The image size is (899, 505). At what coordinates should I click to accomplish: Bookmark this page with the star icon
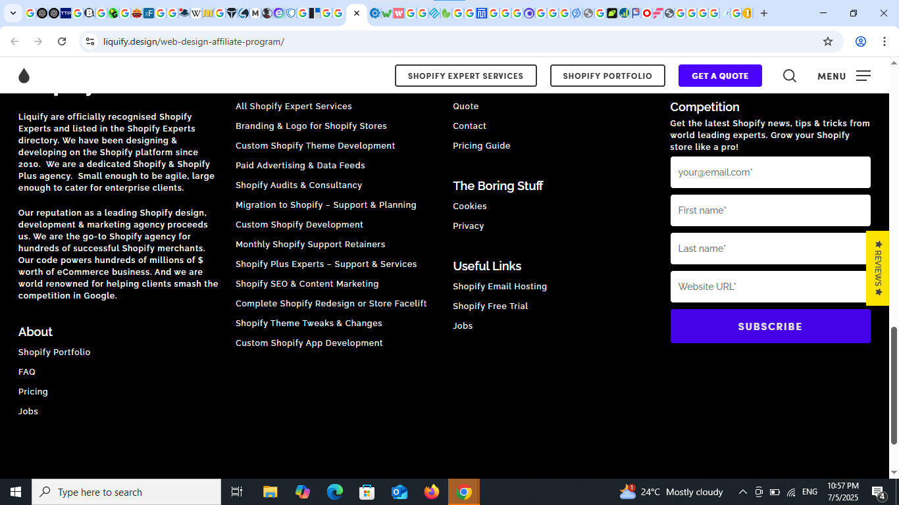(828, 41)
